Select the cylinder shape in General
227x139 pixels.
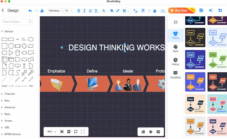click(x=18, y=53)
